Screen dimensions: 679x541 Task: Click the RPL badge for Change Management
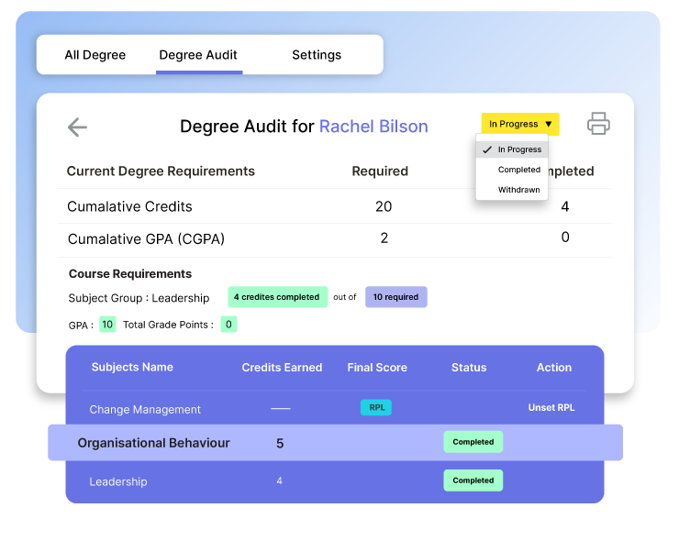tap(376, 408)
